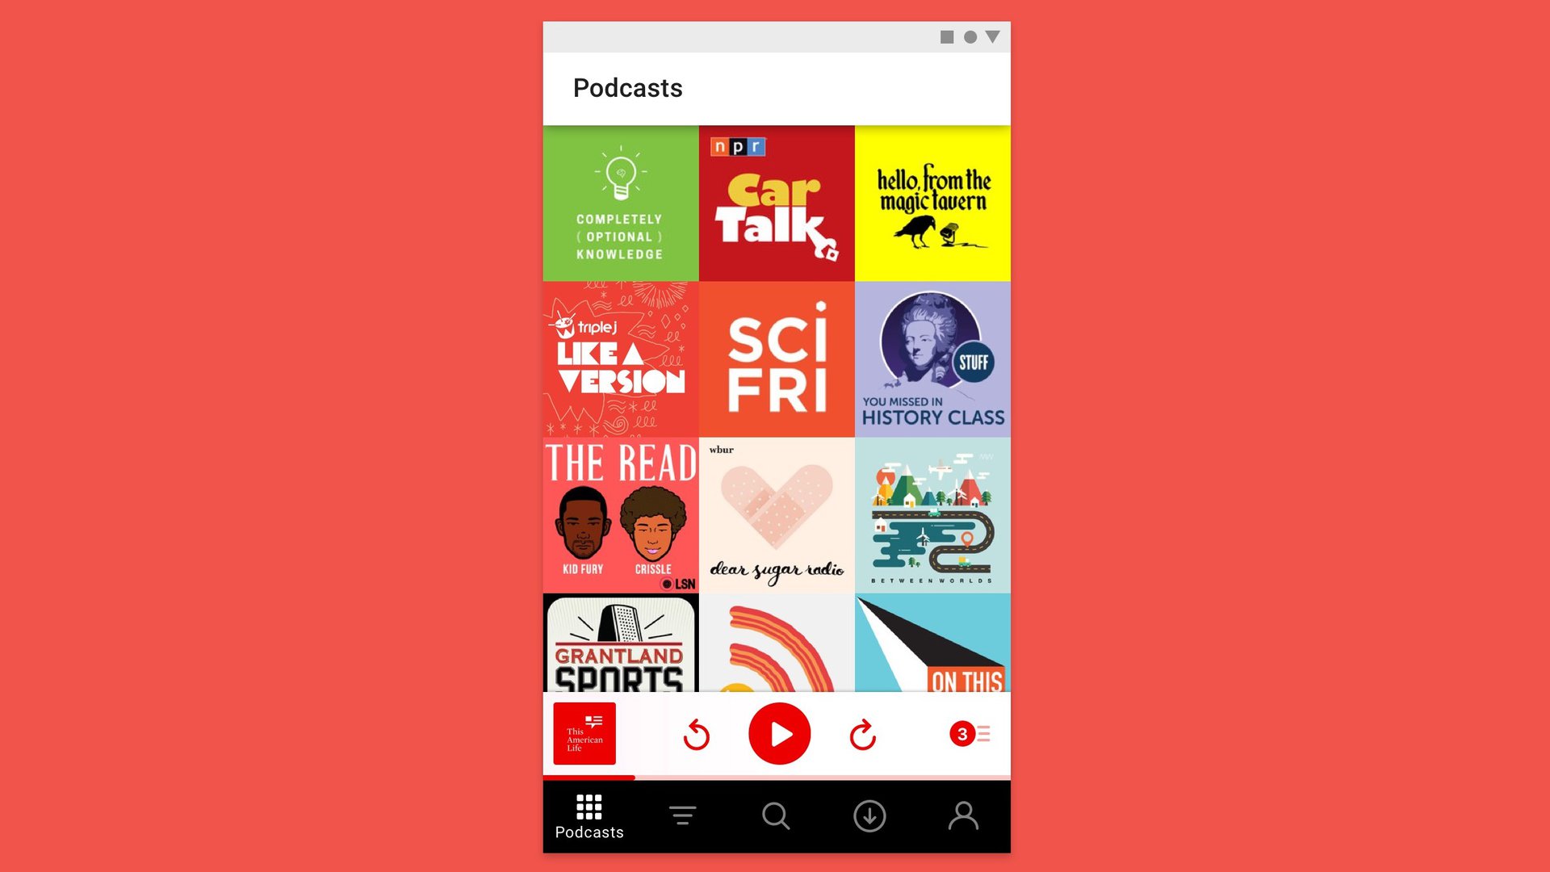Tap the fast-forward skip icon
Viewport: 1550px width, 872px height.
[x=861, y=732]
